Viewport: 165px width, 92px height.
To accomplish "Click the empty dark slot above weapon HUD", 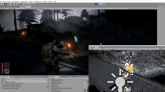I will click(x=7, y=65).
